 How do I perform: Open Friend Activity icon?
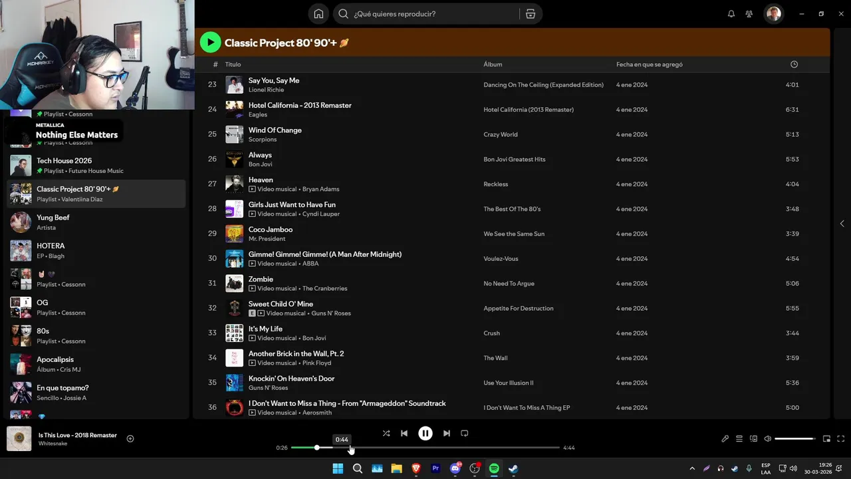pyautogui.click(x=749, y=14)
